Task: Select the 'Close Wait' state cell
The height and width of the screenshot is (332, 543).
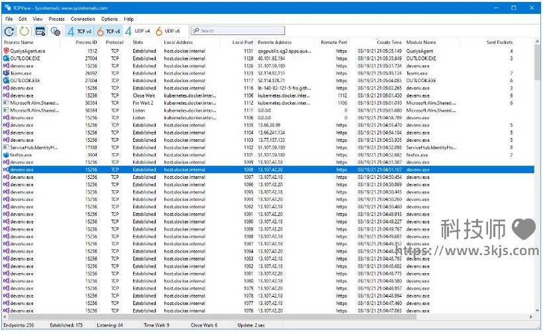Action: [144, 95]
